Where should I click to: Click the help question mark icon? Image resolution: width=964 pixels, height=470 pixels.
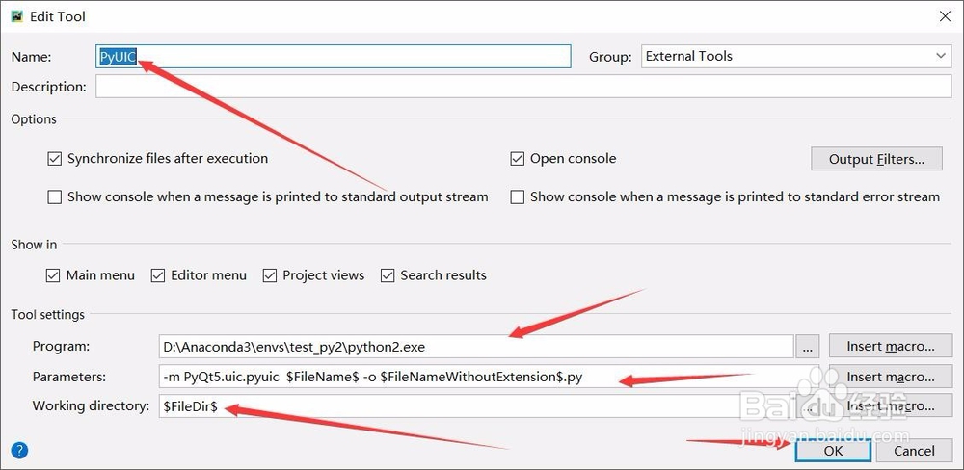pos(19,451)
